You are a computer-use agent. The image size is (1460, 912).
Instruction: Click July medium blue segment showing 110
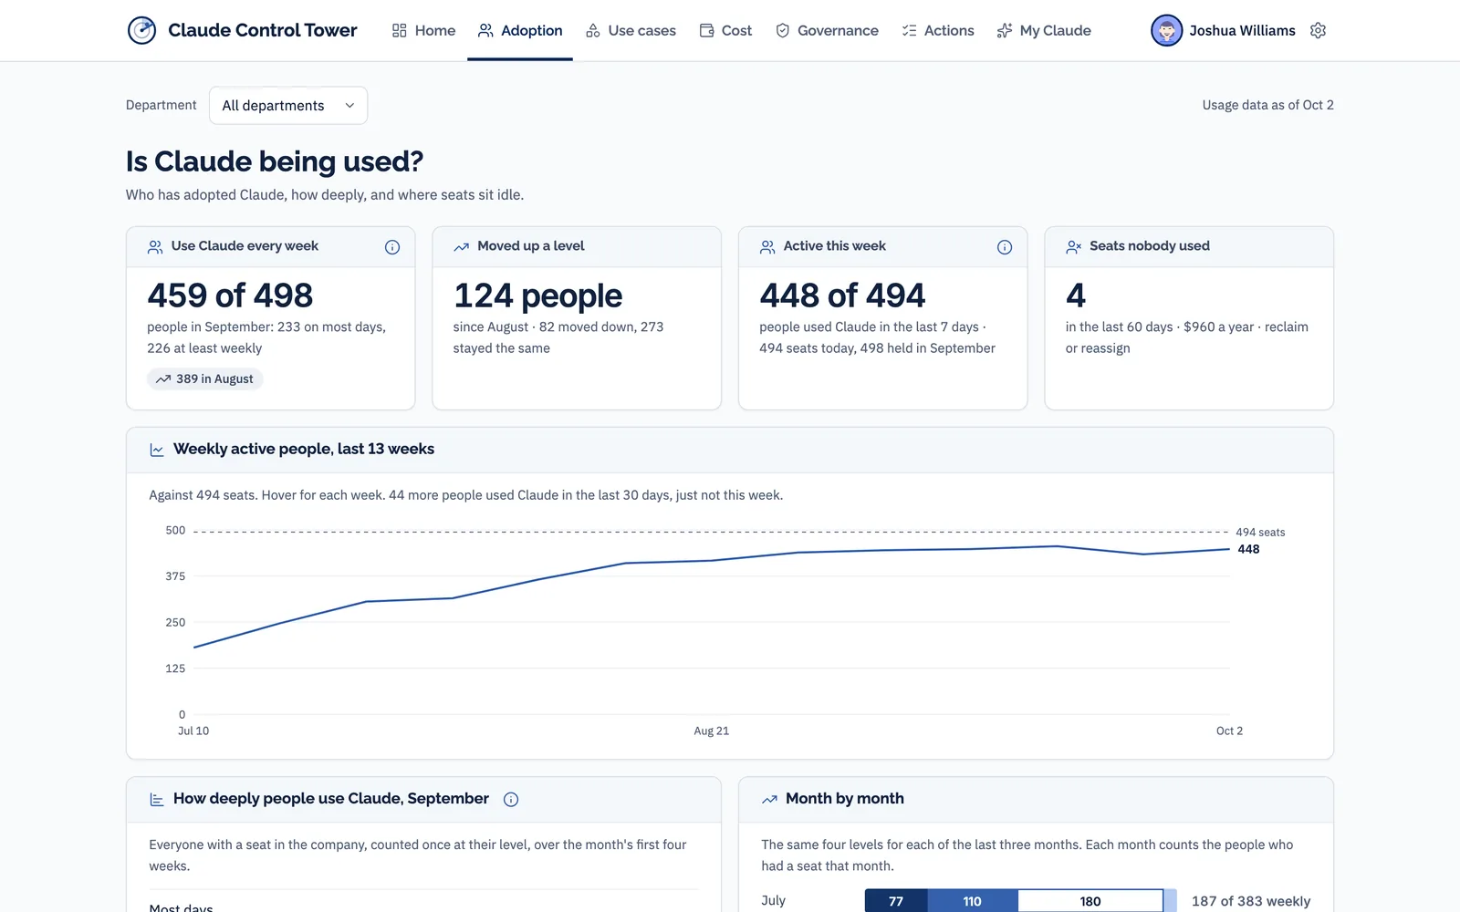click(x=973, y=901)
